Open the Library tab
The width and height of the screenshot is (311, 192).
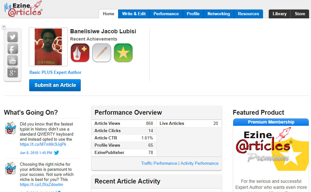click(x=280, y=14)
